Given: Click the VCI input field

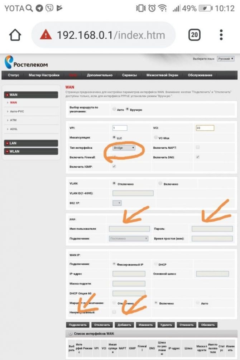Looking at the screenshot, I should [x=205, y=128].
